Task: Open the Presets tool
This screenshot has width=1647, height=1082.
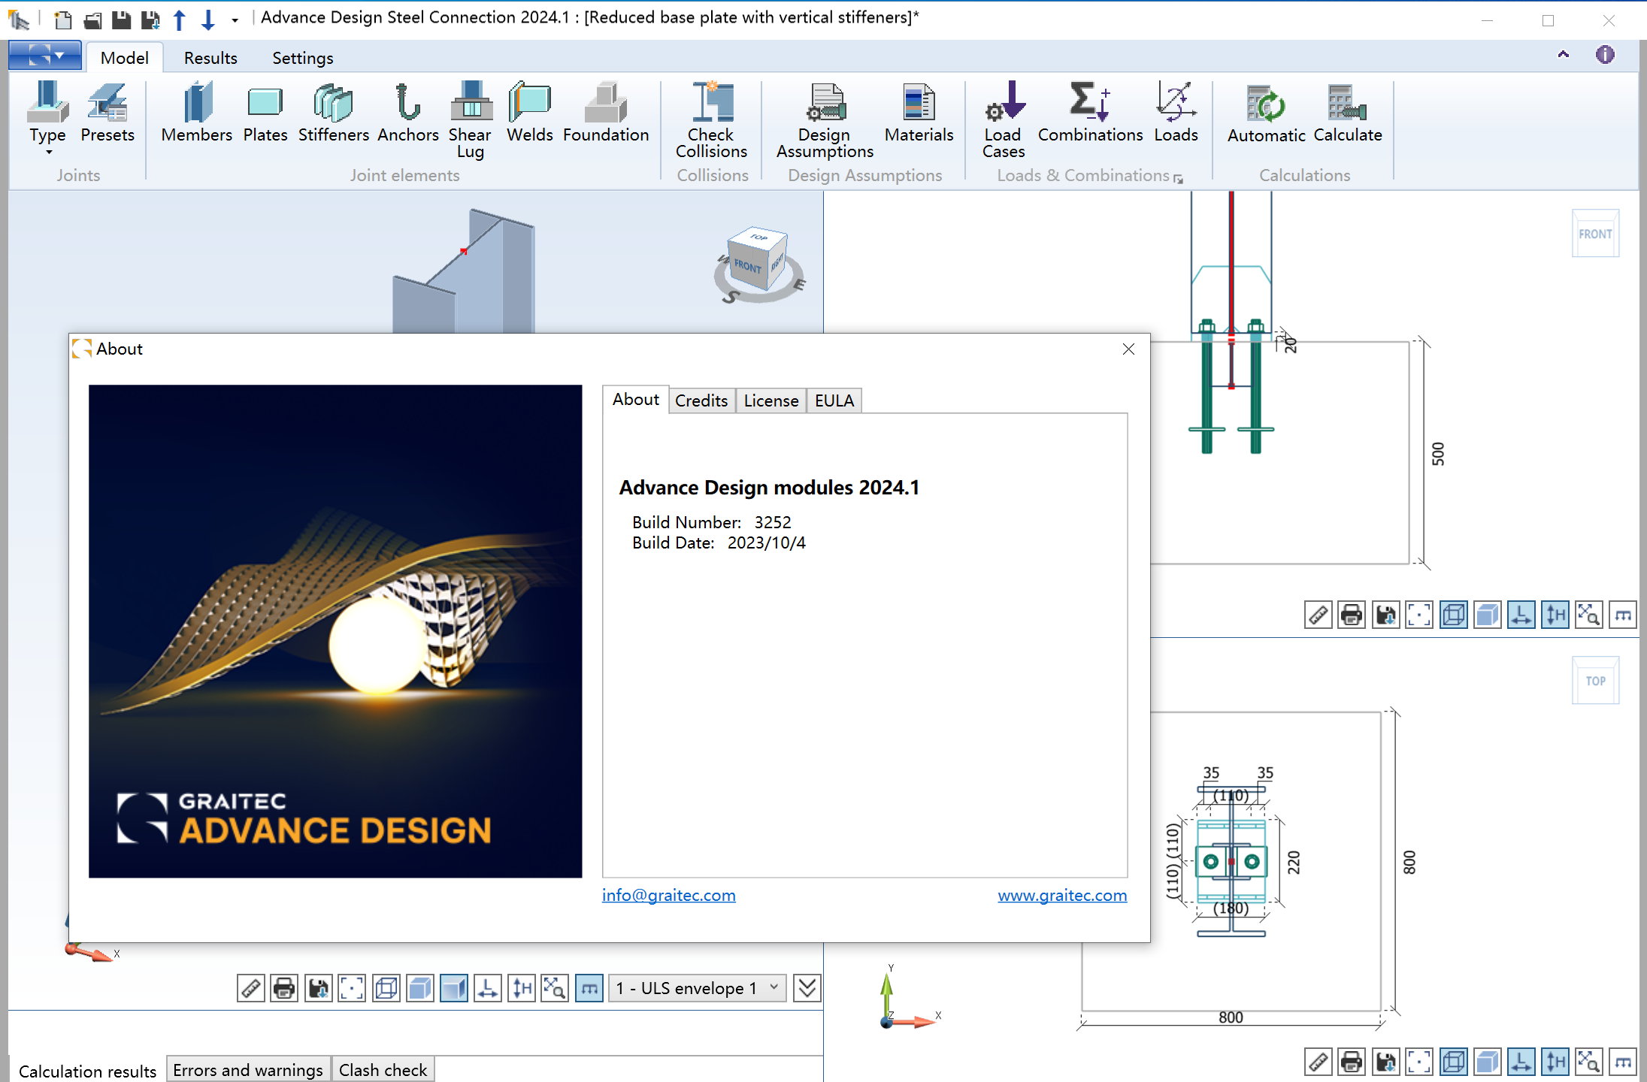Action: (107, 113)
